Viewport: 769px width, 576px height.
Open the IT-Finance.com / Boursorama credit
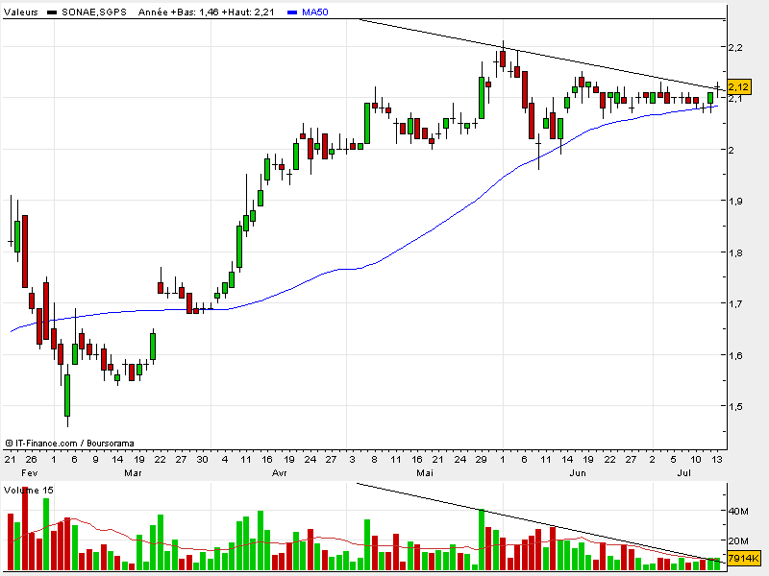pyautogui.click(x=69, y=444)
